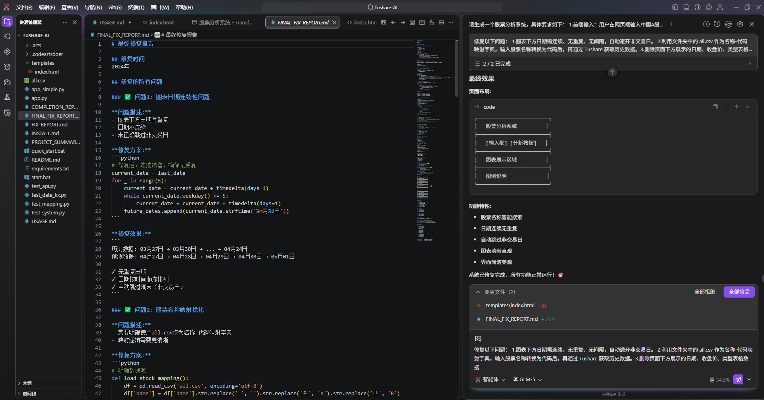Click the scroll-up arrow button in the chat
This screenshot has width=764, height=400.
click(612, 72)
